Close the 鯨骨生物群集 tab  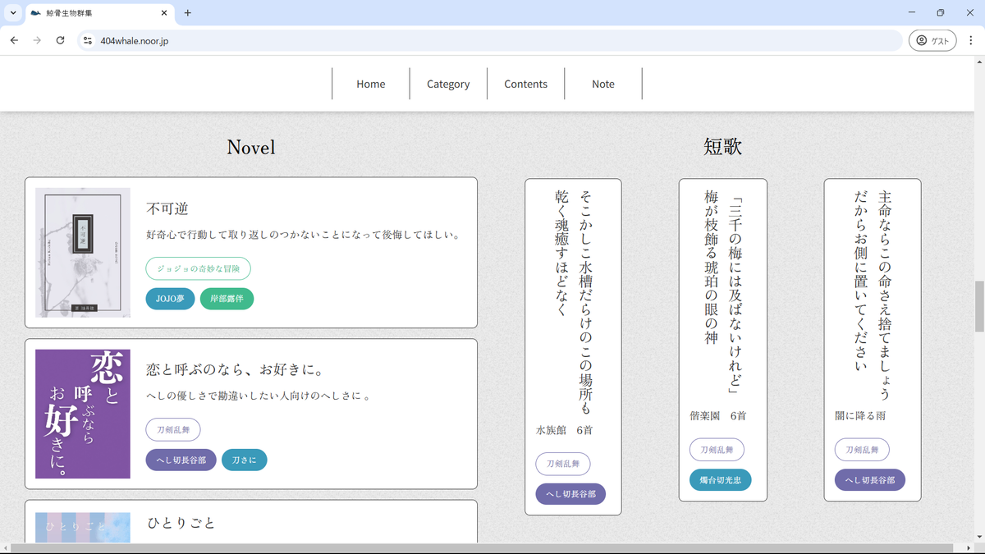(164, 13)
